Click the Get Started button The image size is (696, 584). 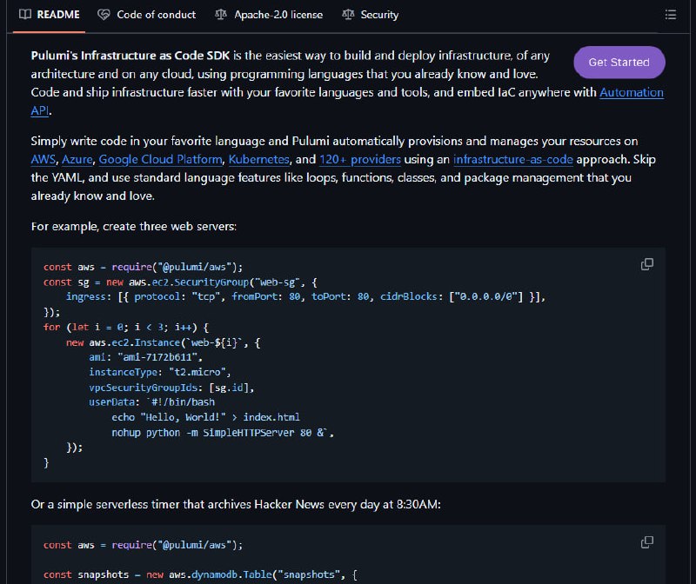(619, 62)
